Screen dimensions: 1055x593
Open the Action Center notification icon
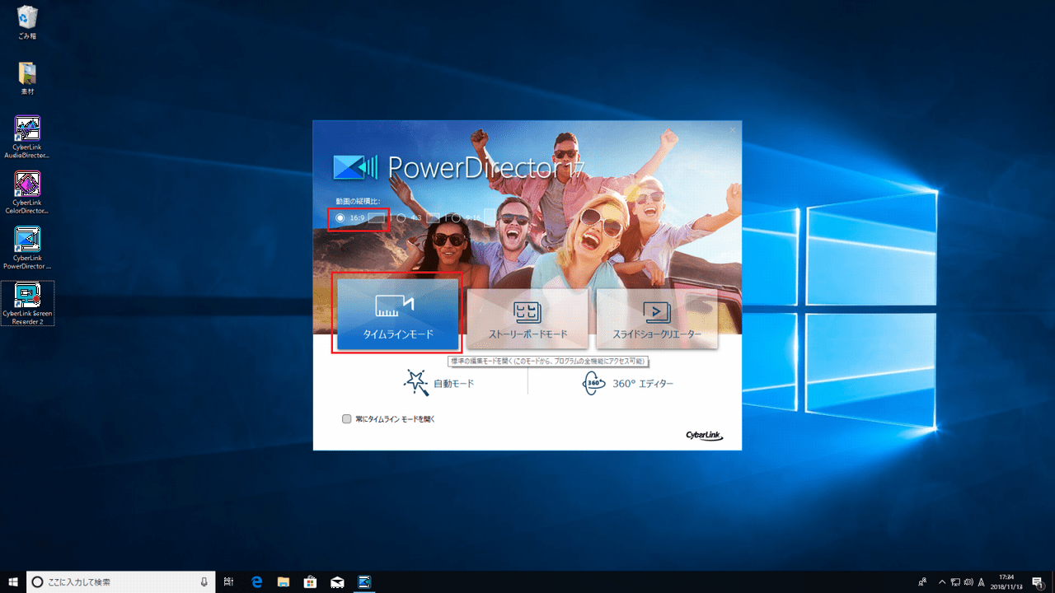(x=1037, y=581)
